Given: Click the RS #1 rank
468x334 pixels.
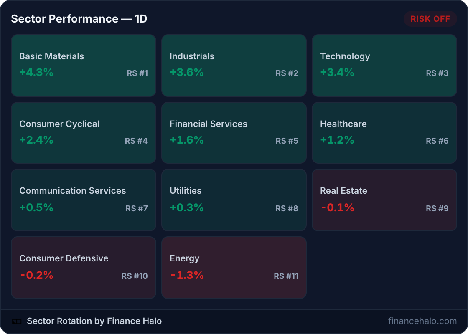Looking at the screenshot, I should 137,73.
